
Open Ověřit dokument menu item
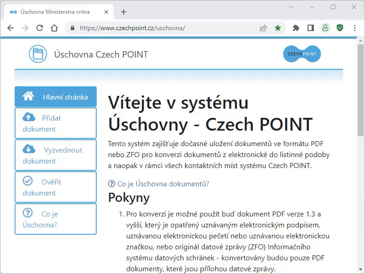point(56,187)
